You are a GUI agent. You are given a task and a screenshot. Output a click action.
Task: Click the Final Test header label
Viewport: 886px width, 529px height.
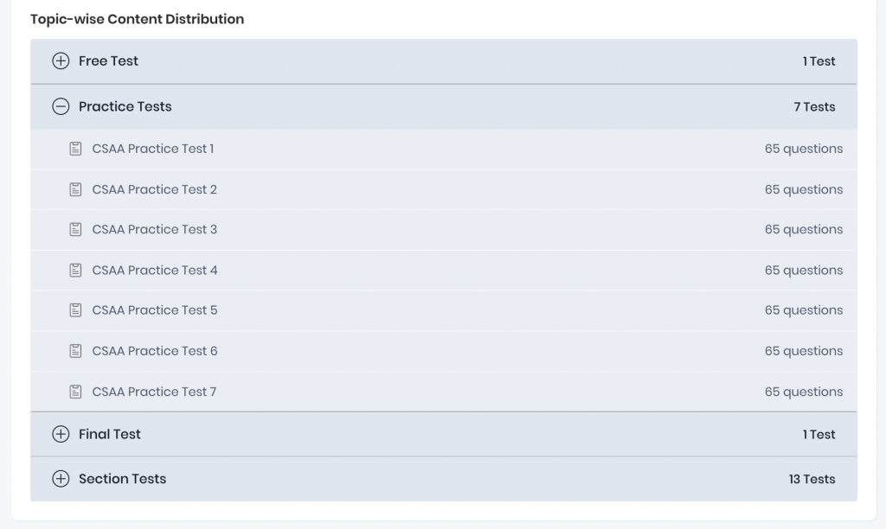110,435
